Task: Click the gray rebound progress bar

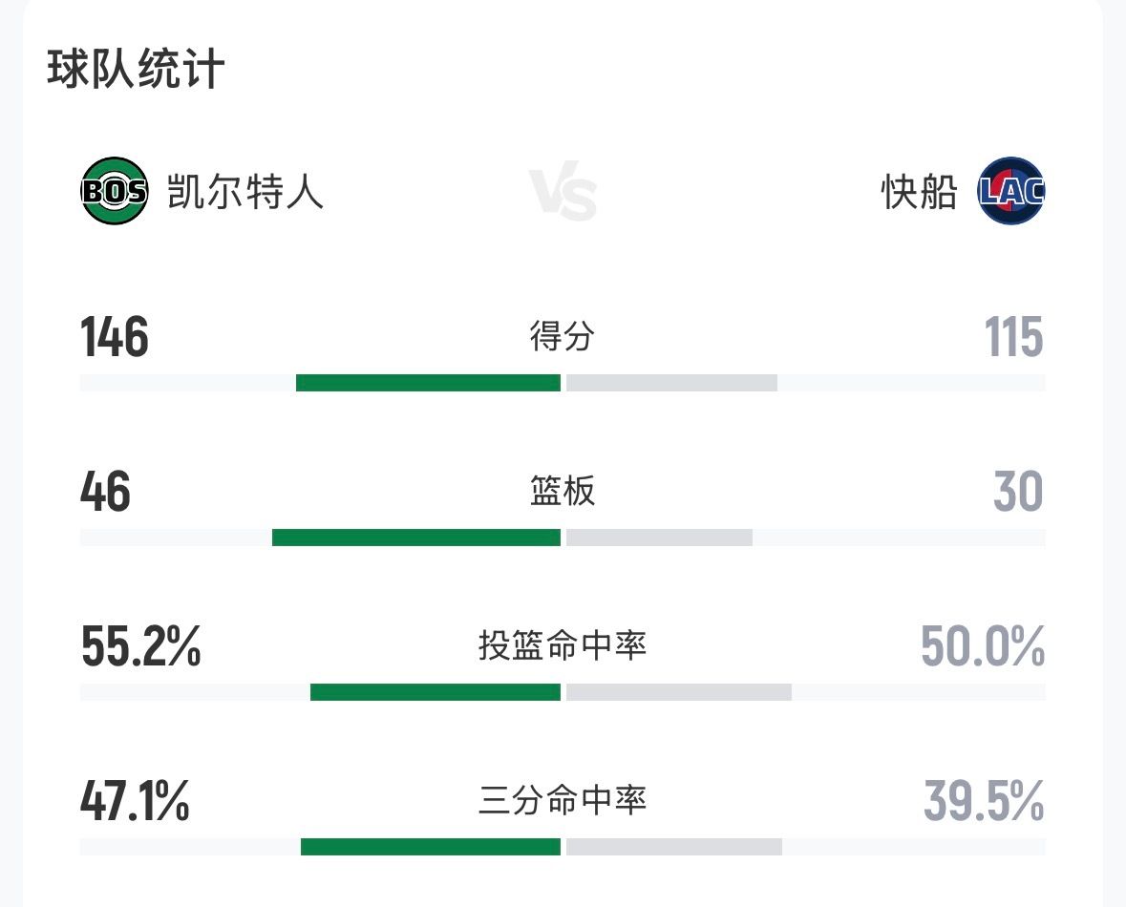Action: coord(659,537)
